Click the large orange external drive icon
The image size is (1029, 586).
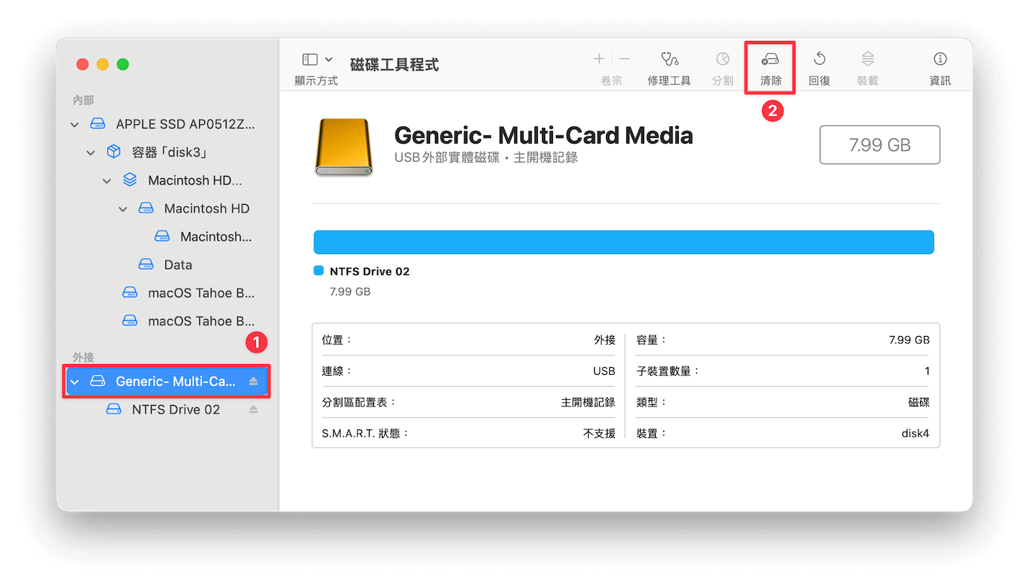(x=344, y=147)
